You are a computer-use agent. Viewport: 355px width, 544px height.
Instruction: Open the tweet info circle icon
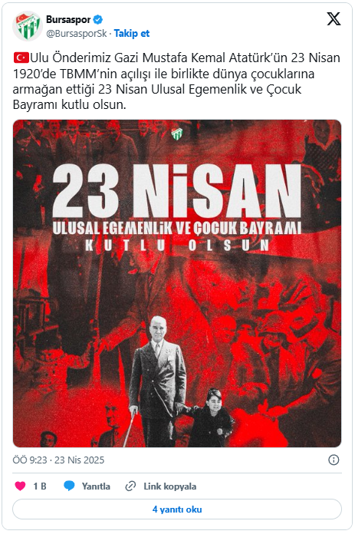(334, 460)
